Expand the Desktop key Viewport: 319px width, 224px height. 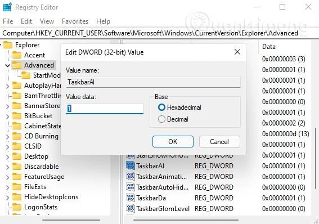[x=7, y=157]
